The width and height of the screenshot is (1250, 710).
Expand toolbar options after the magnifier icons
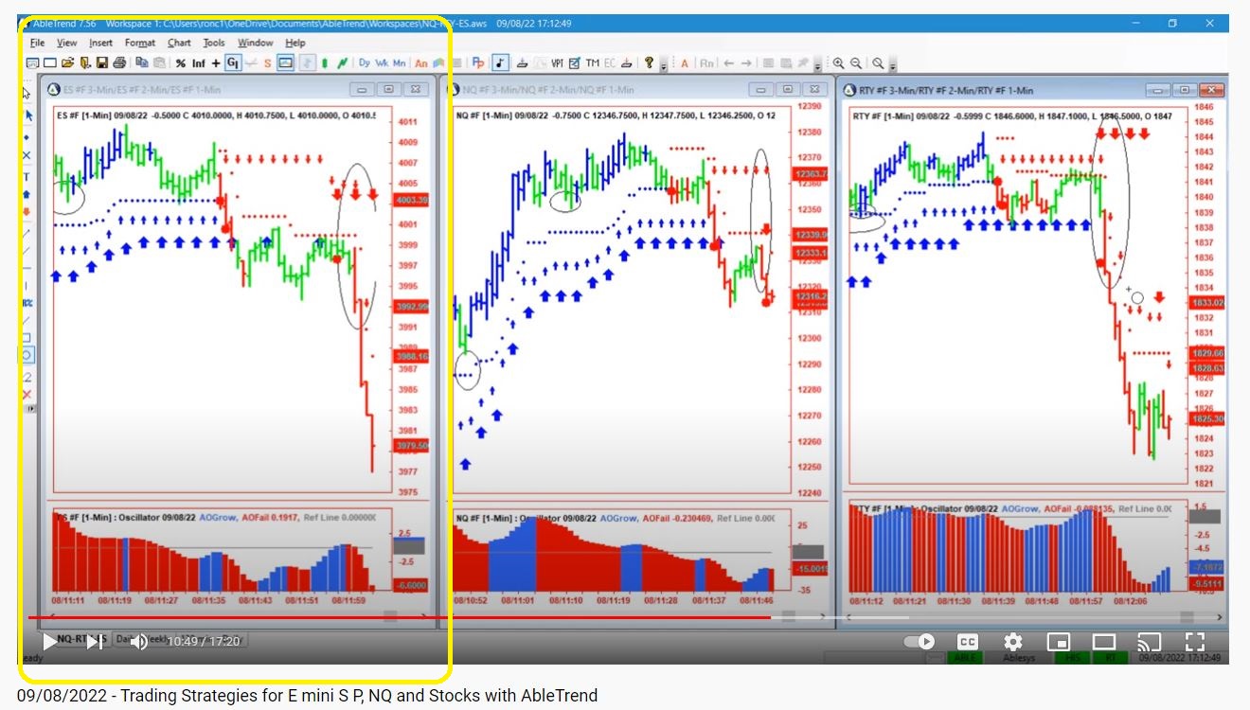click(x=893, y=64)
